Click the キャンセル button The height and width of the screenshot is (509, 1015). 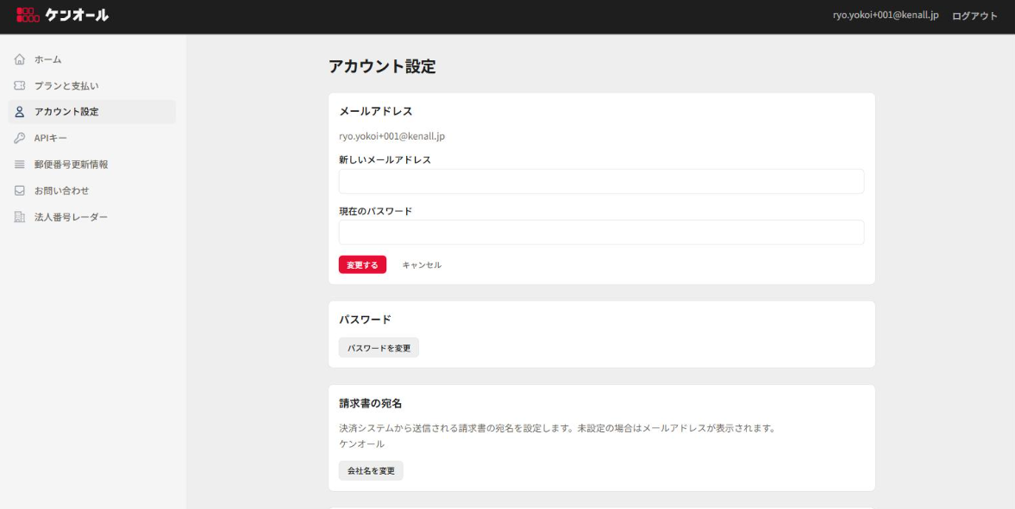point(422,264)
